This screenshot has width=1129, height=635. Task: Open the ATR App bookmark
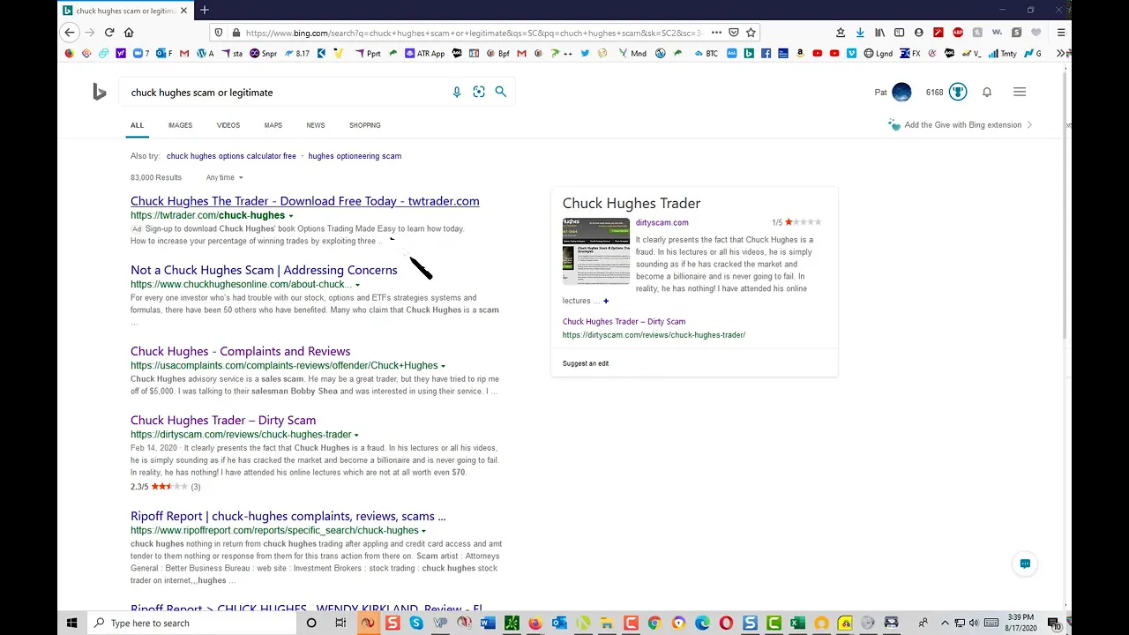point(425,53)
